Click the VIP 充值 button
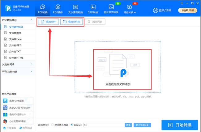Image resolution: width=201 pixels, height=132 pixels. pos(187,10)
